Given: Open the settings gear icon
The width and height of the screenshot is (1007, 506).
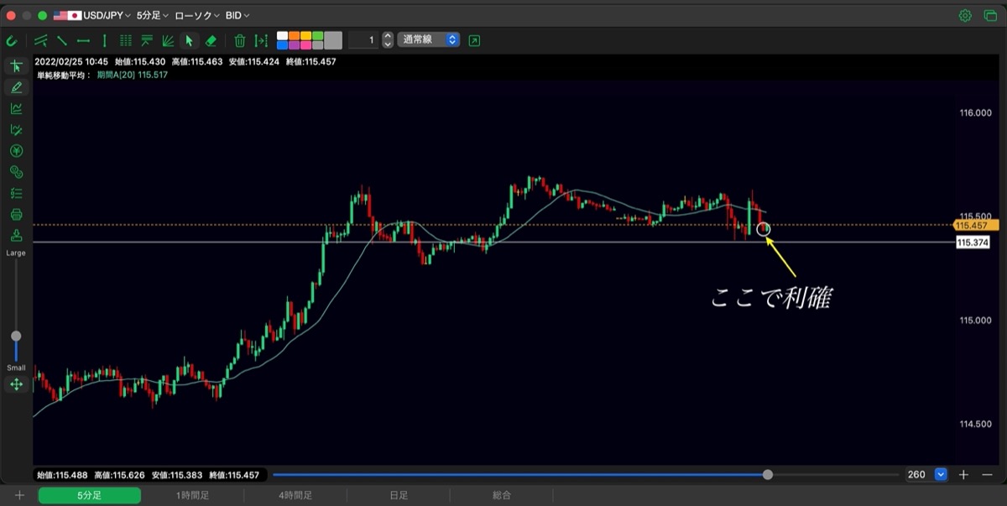Looking at the screenshot, I should (965, 15).
